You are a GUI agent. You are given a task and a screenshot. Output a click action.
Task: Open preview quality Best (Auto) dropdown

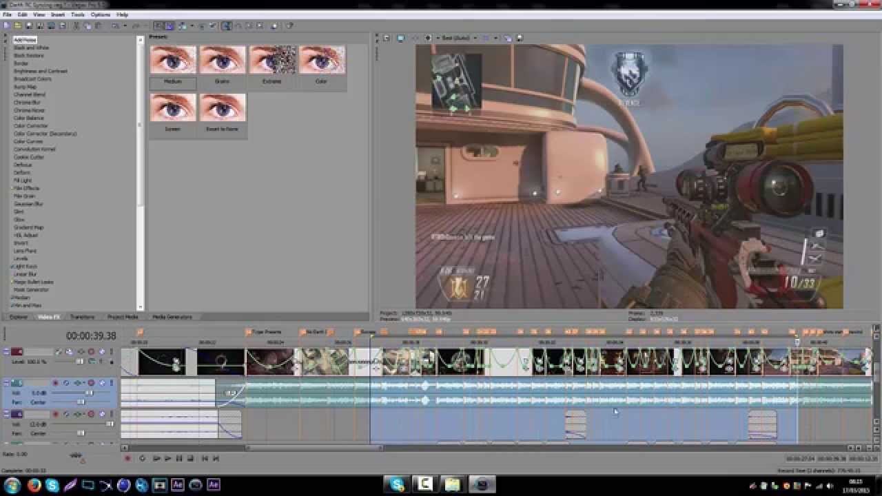(460, 38)
